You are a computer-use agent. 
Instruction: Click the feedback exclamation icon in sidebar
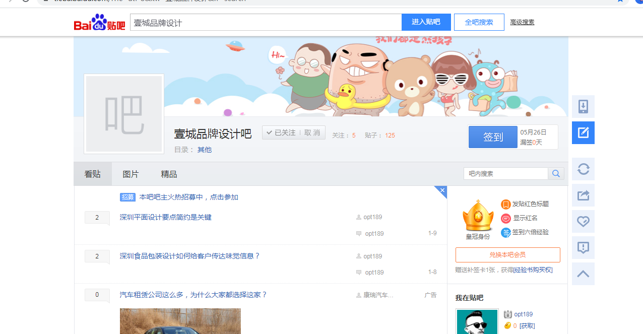coord(583,247)
